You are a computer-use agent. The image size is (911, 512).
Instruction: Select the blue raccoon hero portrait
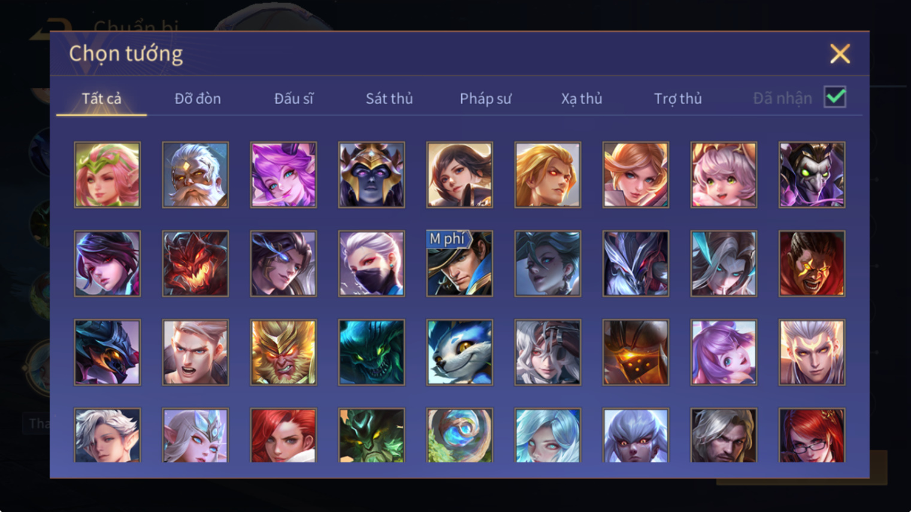pos(459,352)
